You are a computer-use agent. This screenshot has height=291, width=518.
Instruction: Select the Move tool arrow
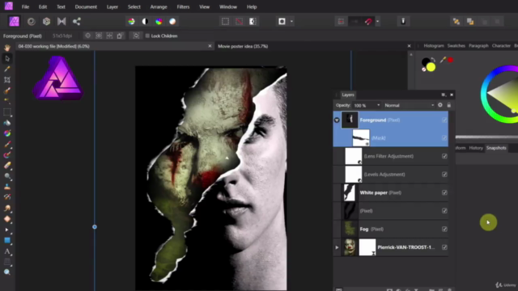click(7, 59)
